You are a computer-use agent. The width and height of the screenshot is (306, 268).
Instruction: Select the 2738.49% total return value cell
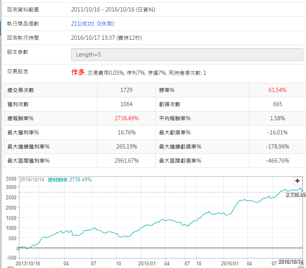(x=126, y=118)
